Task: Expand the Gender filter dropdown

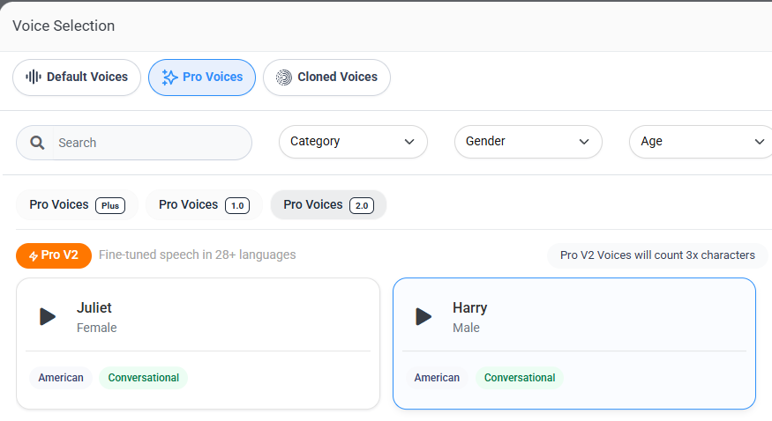Action: pyautogui.click(x=528, y=142)
